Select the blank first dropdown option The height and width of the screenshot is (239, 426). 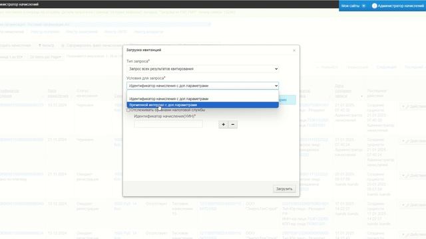click(x=202, y=93)
